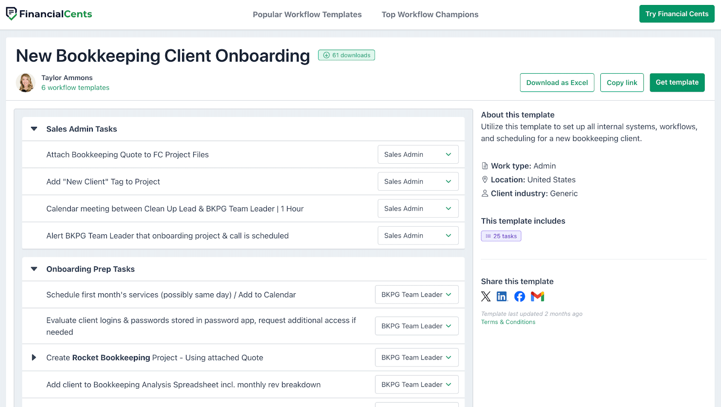The width and height of the screenshot is (721, 407).
Task: Open assignee dropdown for Schedule first month's services
Action: (x=417, y=295)
